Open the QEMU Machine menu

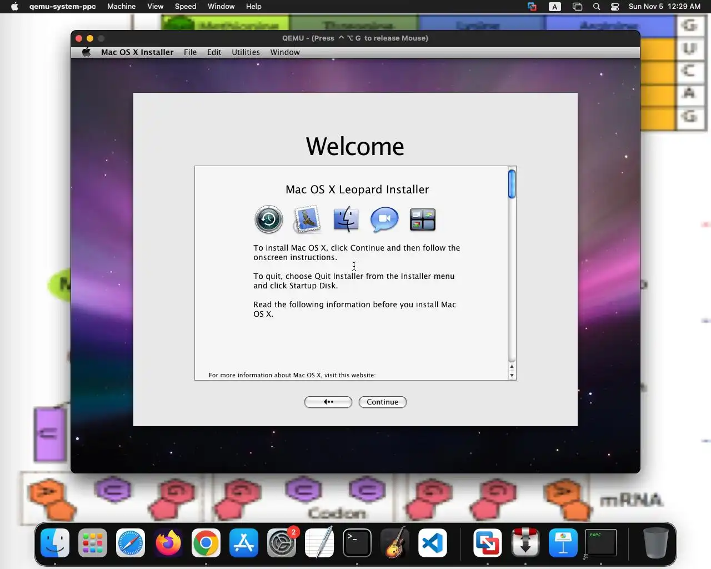pyautogui.click(x=122, y=7)
